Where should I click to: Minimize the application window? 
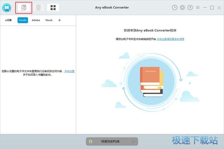point(205,8)
